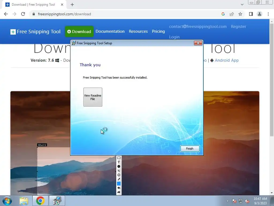This screenshot has height=206, width=274.
Task: Click the Free Snipping Tool logo
Action: point(36,32)
